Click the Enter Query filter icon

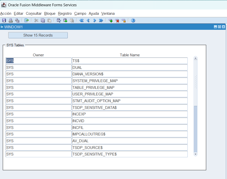[x=59, y=21]
